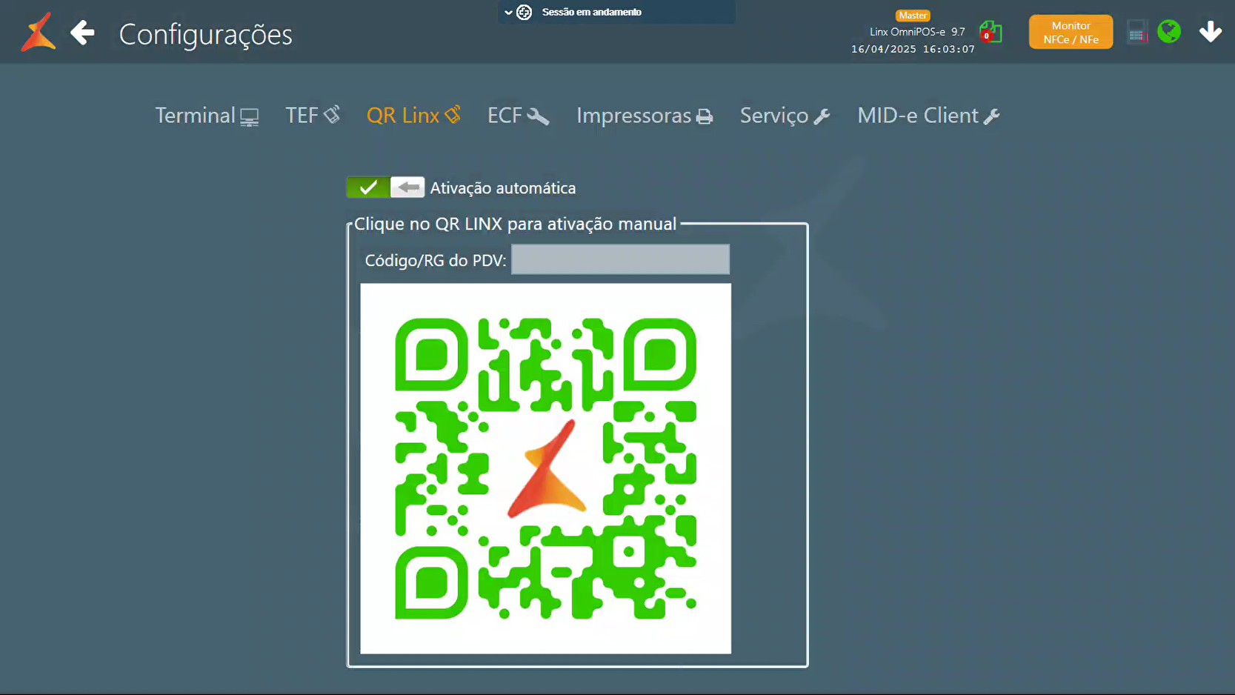The height and width of the screenshot is (695, 1235).
Task: Select the QR Linx tab
Action: point(413,116)
